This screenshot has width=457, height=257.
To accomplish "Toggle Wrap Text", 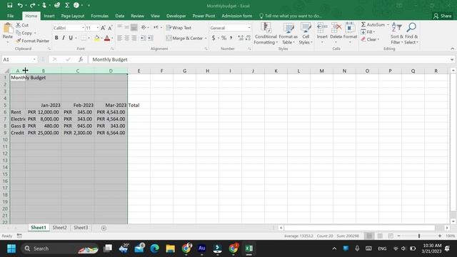I will (179, 28).
